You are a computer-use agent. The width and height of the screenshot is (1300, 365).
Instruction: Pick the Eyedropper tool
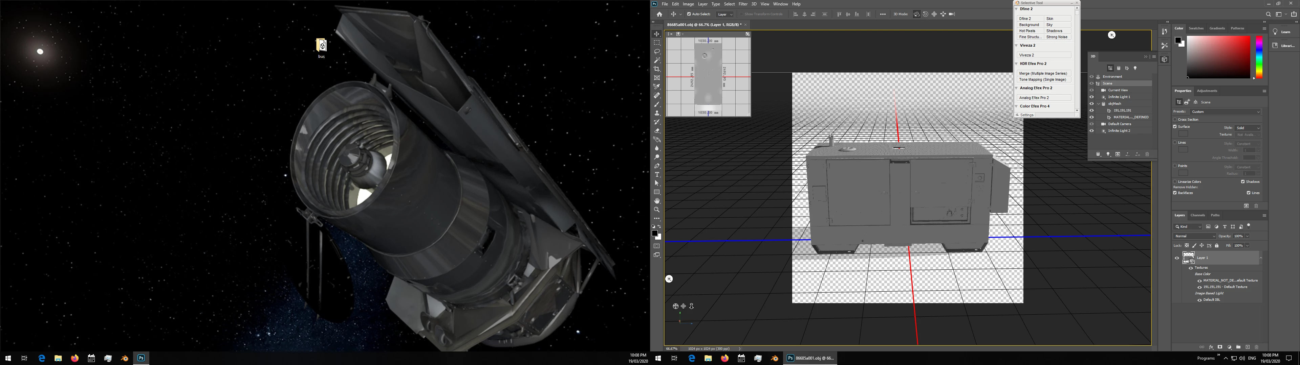click(x=656, y=87)
